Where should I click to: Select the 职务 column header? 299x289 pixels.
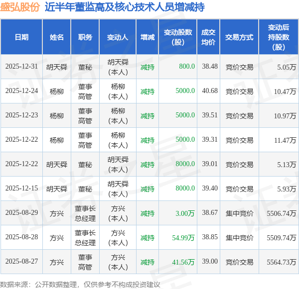pyautogui.click(x=85, y=37)
